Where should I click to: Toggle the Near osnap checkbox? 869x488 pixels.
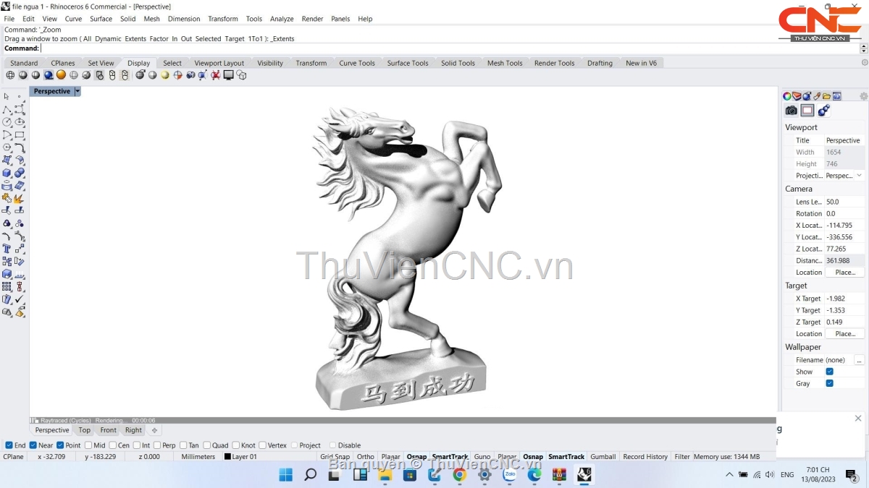point(33,445)
